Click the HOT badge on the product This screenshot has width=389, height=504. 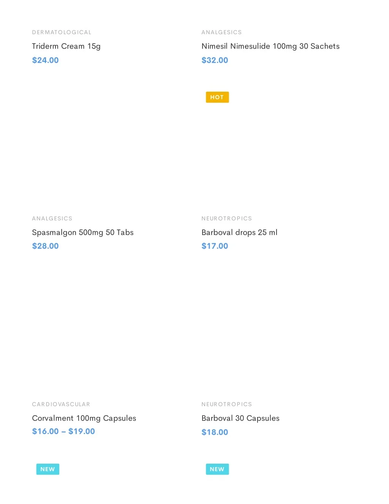point(217,97)
